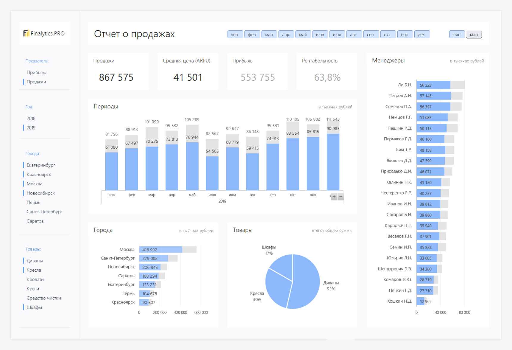Viewport: 512px width, 350px height.
Task: Click the 2019 axis label under periods chart
Action: 222,201
